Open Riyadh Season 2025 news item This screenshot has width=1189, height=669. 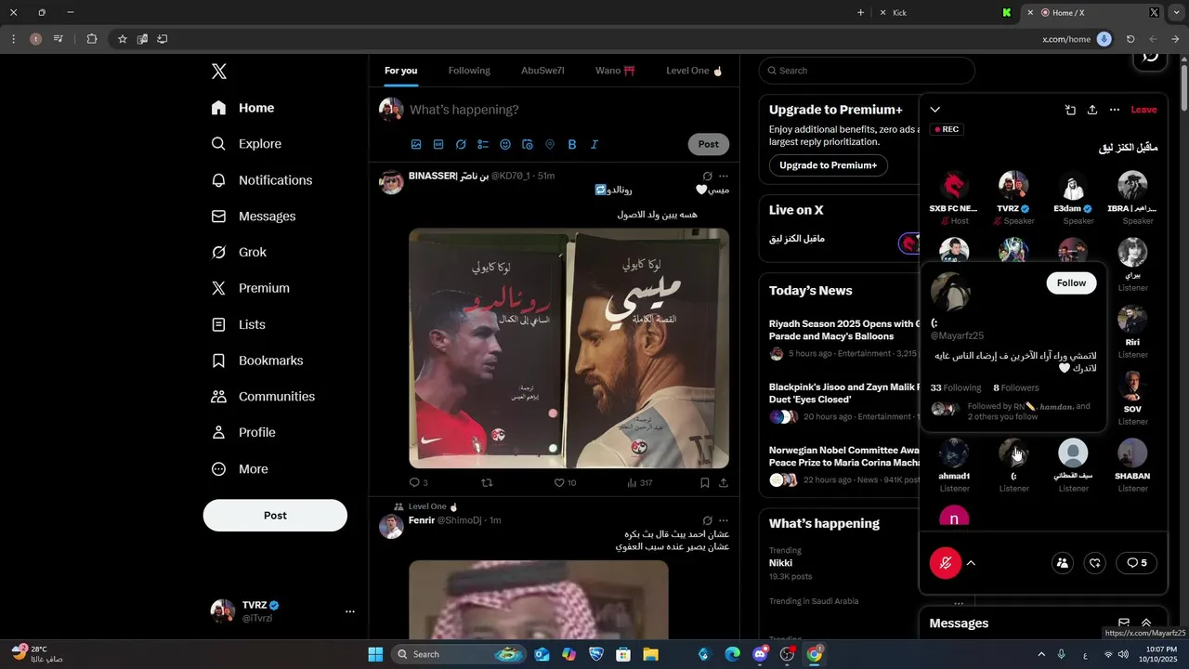(843, 330)
